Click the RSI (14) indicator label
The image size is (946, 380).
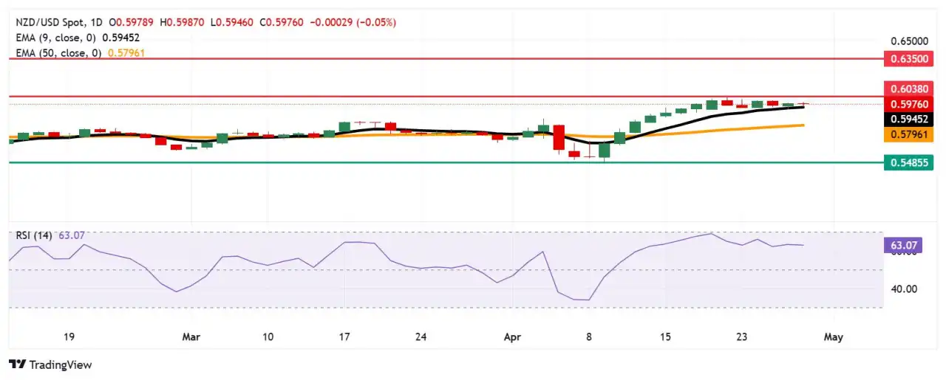(34, 235)
